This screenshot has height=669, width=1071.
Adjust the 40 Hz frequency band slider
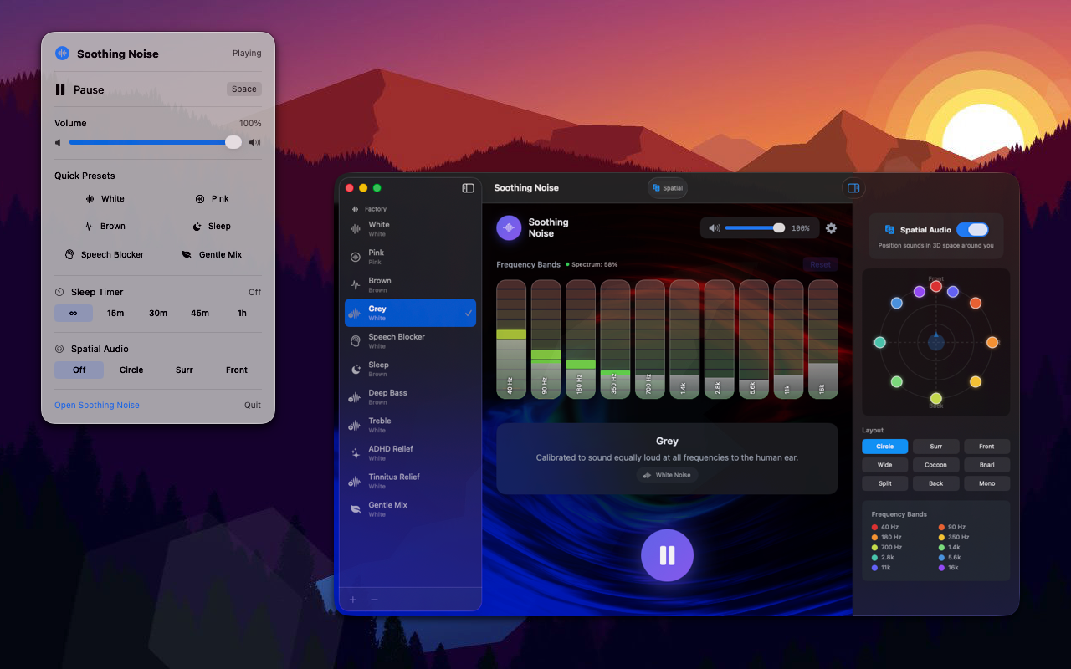(511, 339)
